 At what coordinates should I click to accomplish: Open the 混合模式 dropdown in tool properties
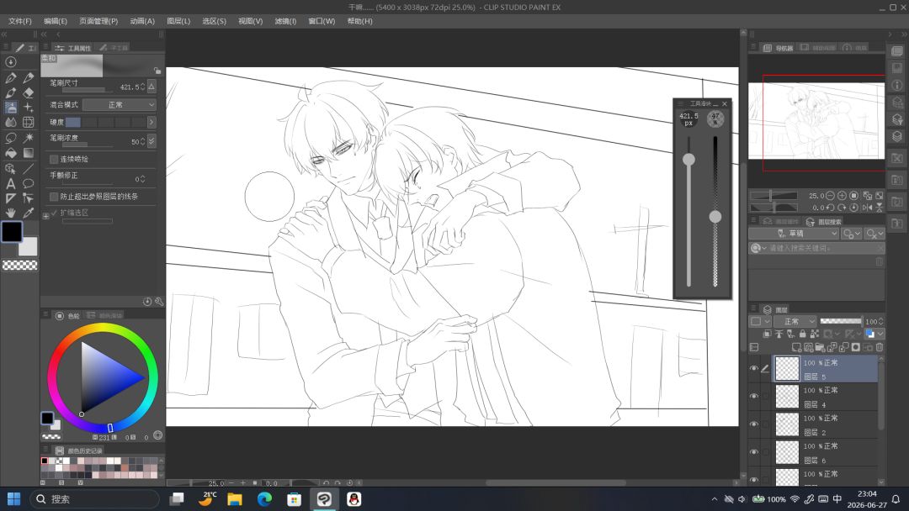(120, 105)
